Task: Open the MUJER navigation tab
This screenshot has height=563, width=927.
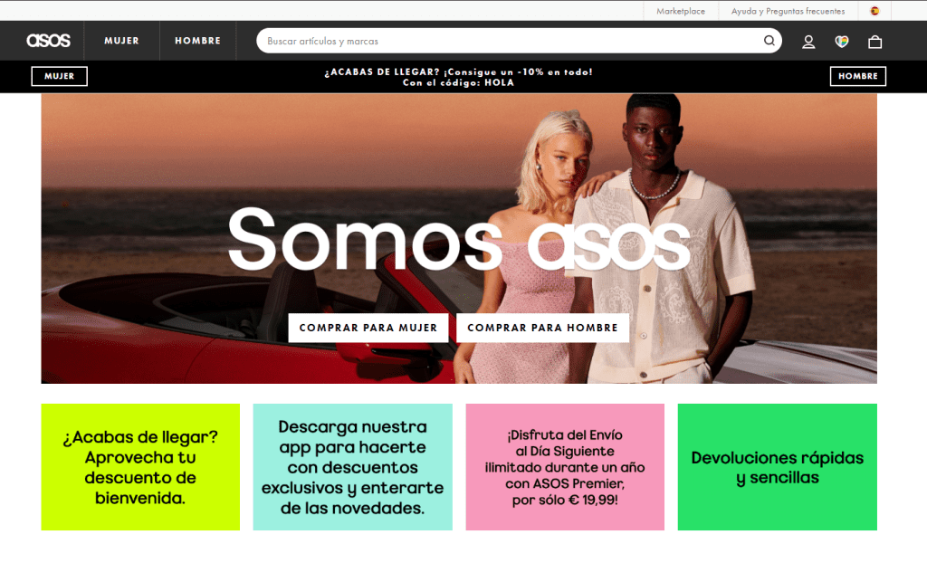Action: click(x=122, y=41)
